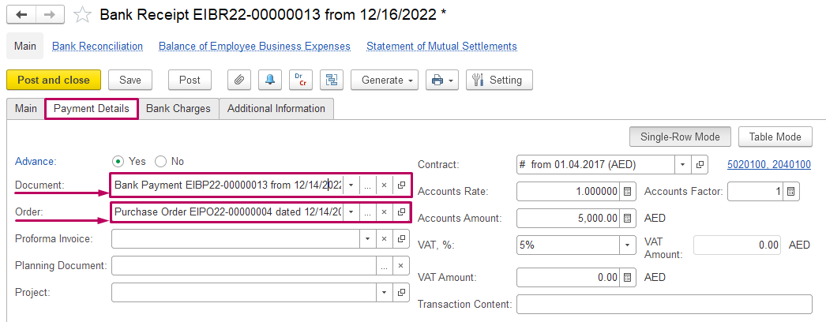Viewport: 826px width, 322px height.
Task: Expand the Proforma Invoice dropdown
Action: click(x=367, y=238)
